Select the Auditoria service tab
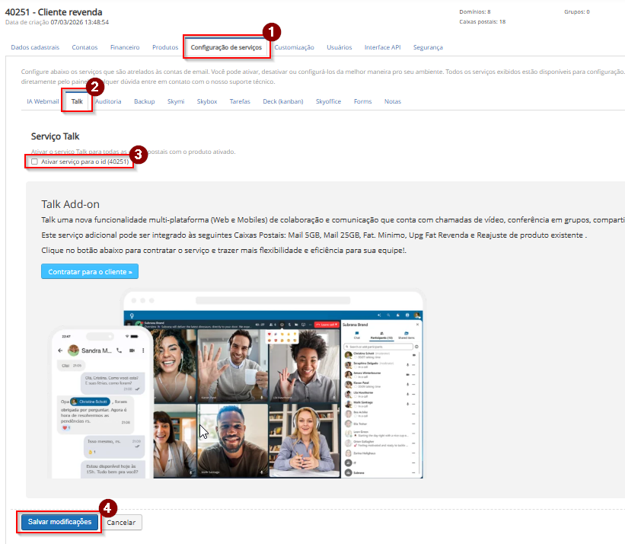The width and height of the screenshot is (625, 544). pos(108,101)
